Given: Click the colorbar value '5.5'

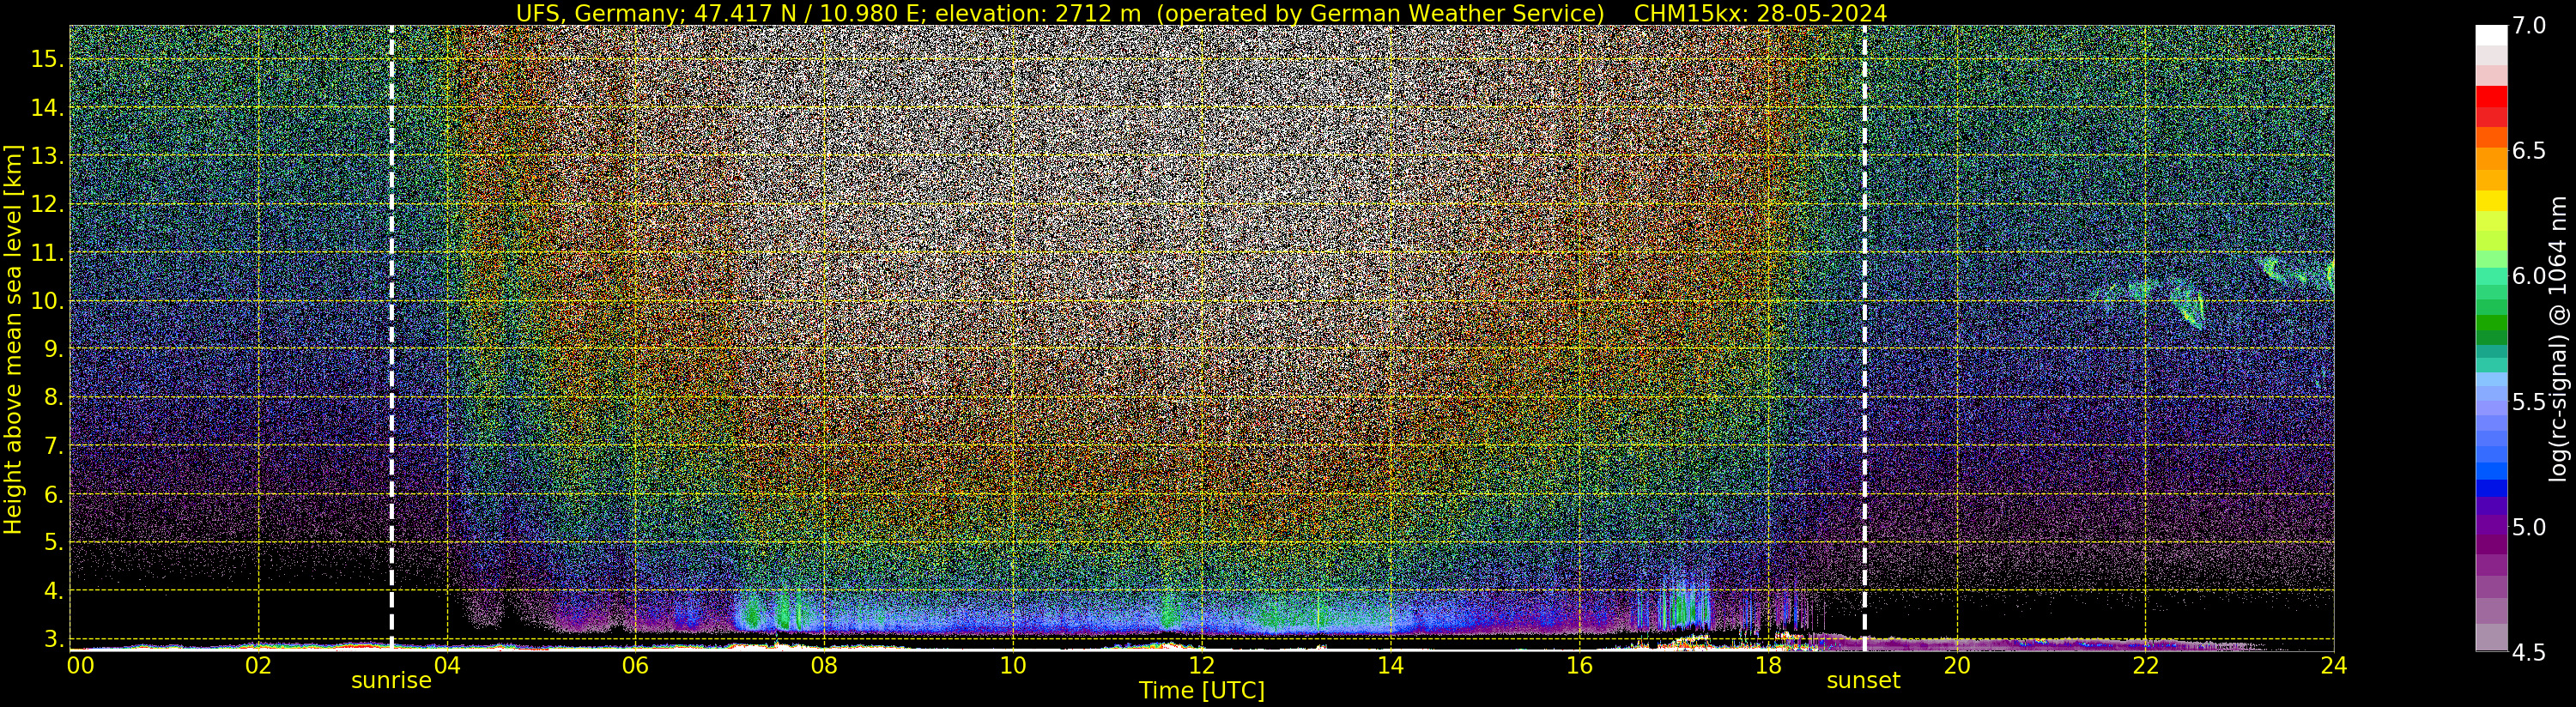Looking at the screenshot, I should coord(2528,402).
